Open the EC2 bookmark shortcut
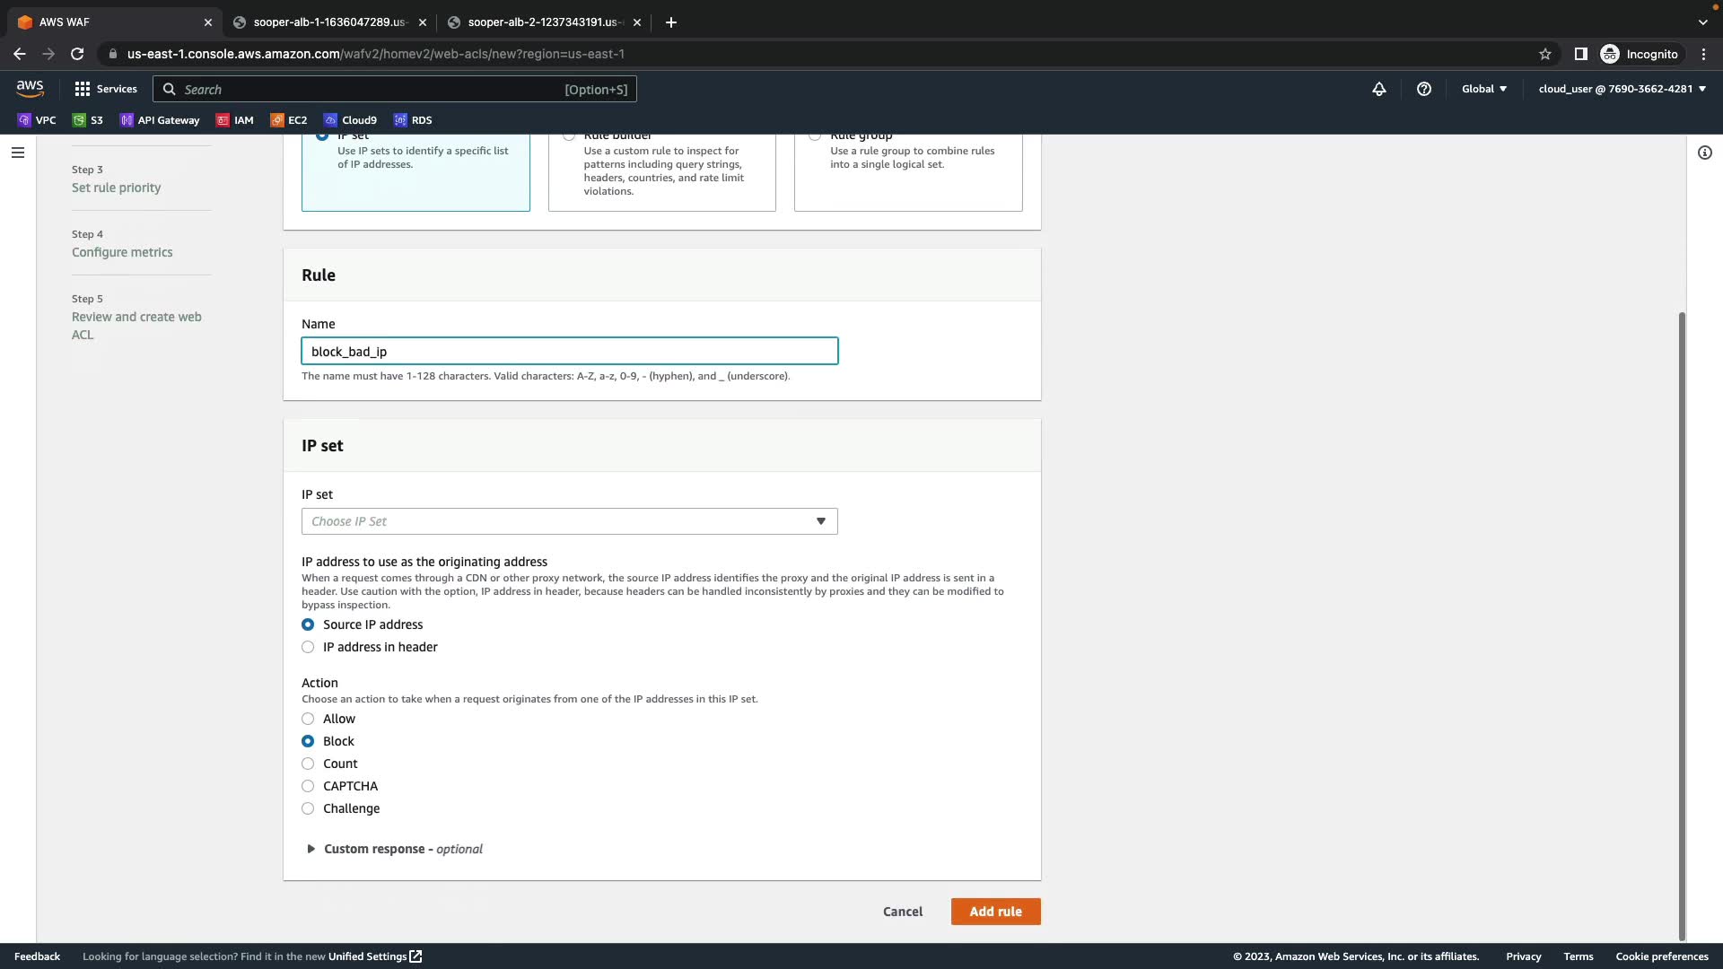Viewport: 1723px width, 969px height. (289, 120)
